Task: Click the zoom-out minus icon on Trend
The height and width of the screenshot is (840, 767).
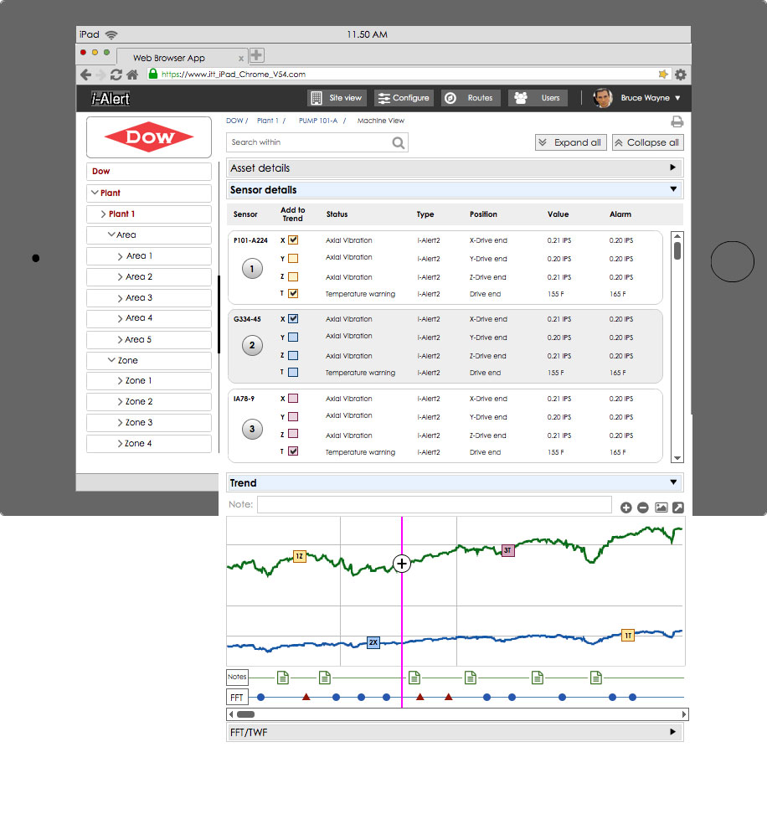Action: (642, 508)
